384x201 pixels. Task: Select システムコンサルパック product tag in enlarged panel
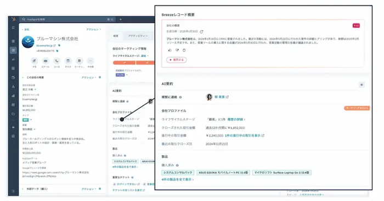(x=178, y=173)
